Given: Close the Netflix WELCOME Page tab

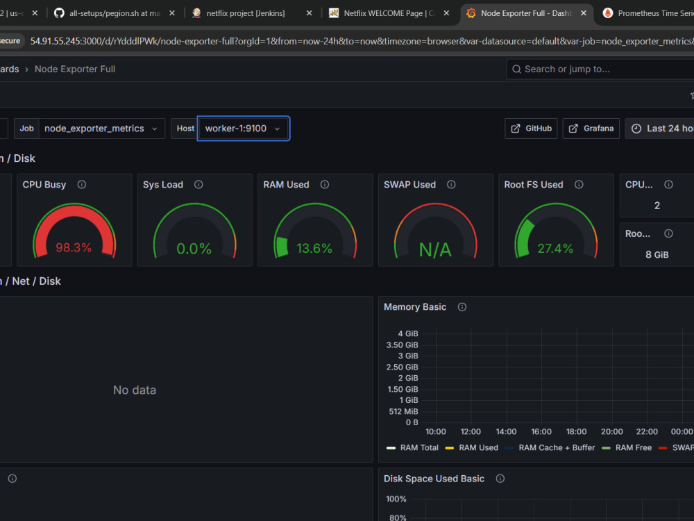Looking at the screenshot, I should pos(446,13).
